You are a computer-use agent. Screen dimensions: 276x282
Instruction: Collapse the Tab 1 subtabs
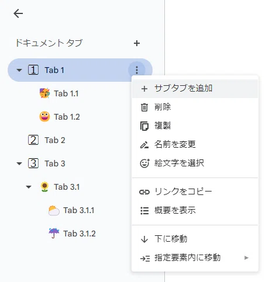[x=19, y=70]
